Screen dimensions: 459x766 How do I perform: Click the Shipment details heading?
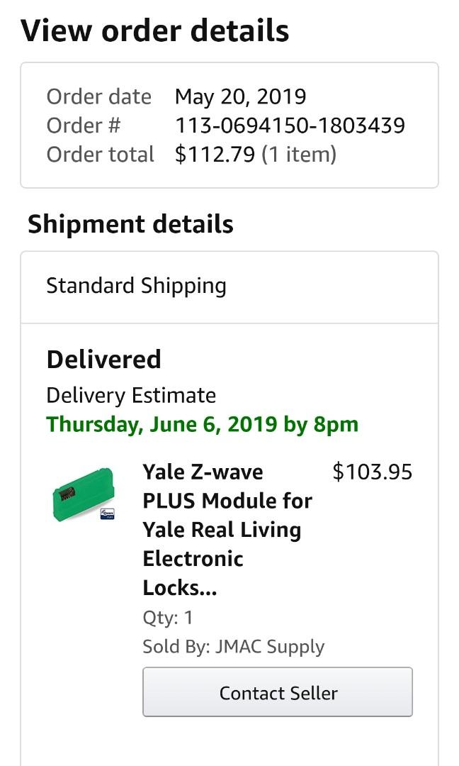[130, 224]
